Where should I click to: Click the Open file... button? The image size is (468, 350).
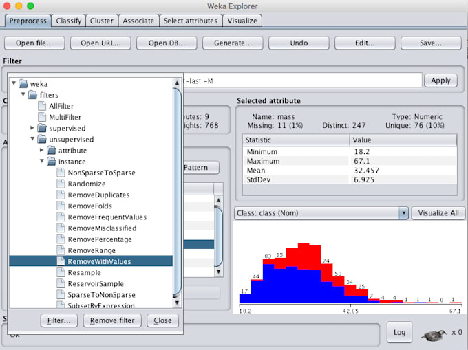pyautogui.click(x=34, y=43)
